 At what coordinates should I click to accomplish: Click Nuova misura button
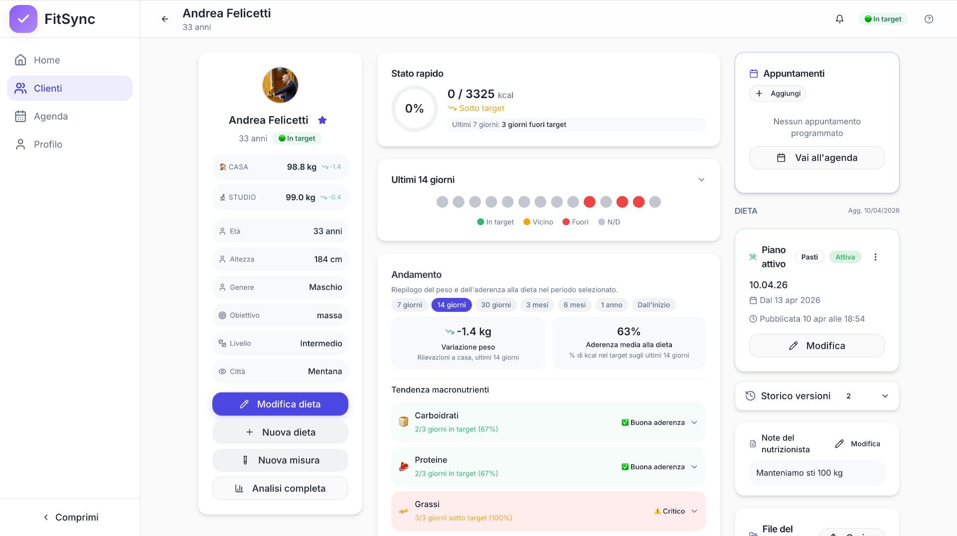280,460
